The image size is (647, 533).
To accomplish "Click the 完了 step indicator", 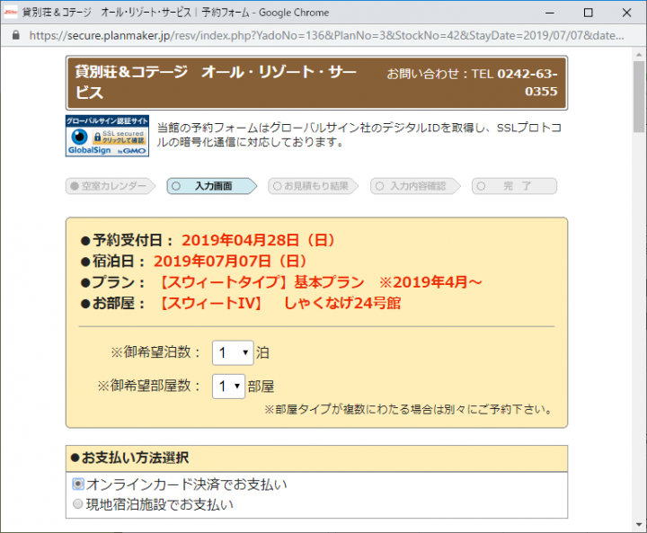I will click(514, 186).
